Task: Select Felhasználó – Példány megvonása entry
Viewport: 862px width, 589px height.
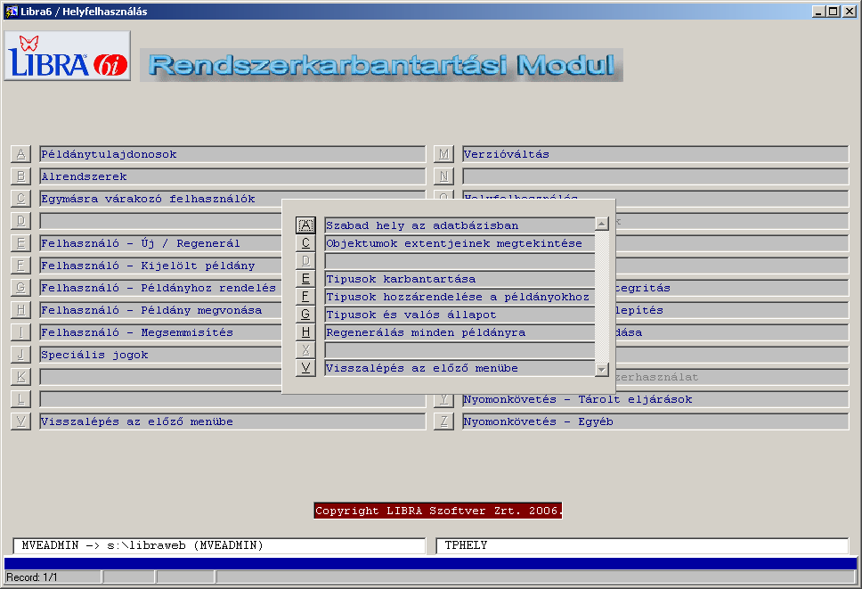Action: 160,310
